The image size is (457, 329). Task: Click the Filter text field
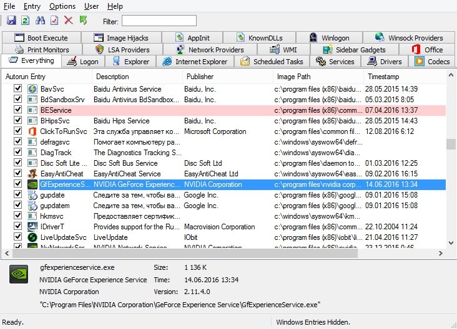click(159, 21)
